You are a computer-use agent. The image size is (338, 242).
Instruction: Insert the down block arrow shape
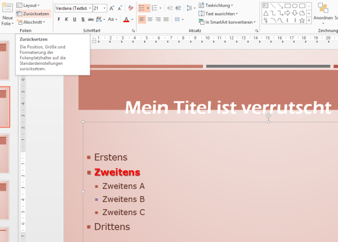(x=295, y=13)
